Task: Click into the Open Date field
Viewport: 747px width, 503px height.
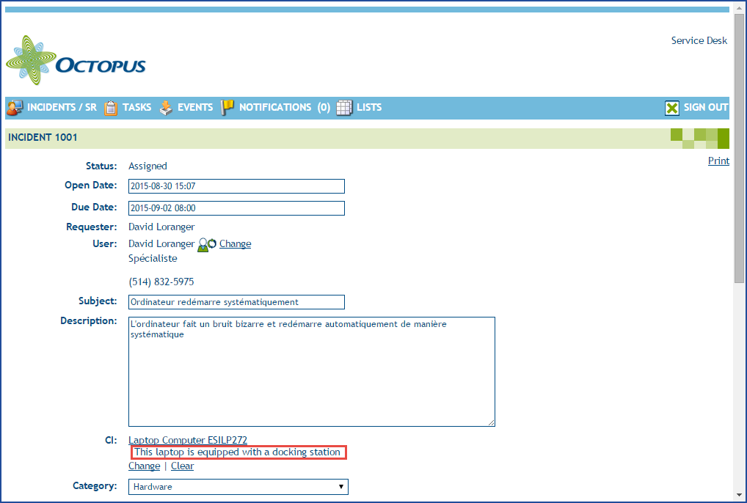Action: point(236,186)
